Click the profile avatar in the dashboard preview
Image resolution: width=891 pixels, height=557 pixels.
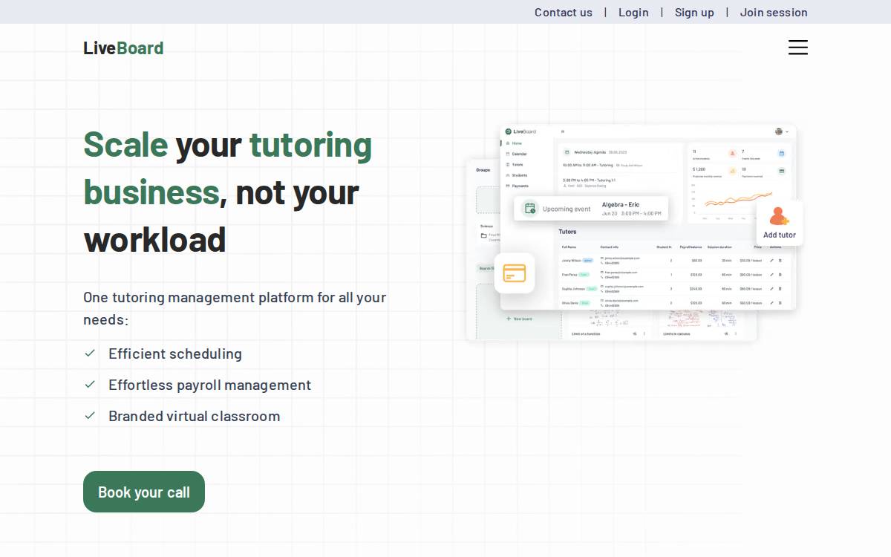pyautogui.click(x=779, y=131)
